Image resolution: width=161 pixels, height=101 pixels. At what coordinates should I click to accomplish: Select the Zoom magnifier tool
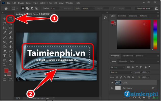click(4, 65)
